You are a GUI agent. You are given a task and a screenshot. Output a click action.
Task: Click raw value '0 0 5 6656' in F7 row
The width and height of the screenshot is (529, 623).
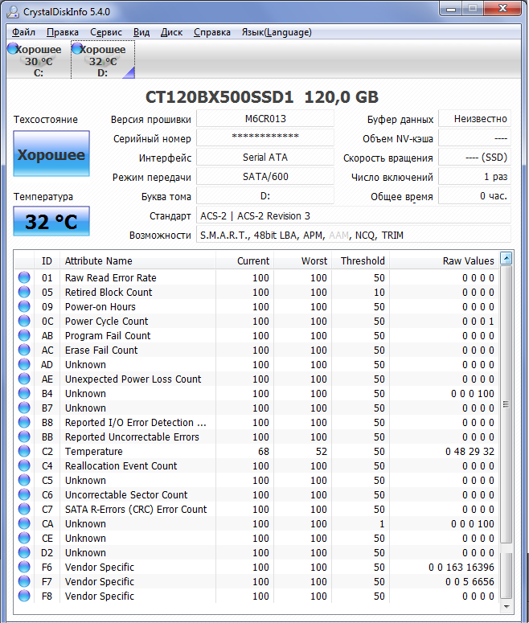(x=470, y=582)
